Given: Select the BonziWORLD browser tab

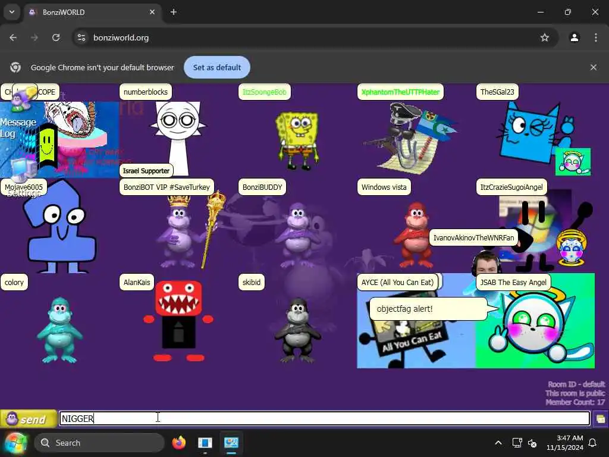Looking at the screenshot, I should pyautogui.click(x=93, y=12).
